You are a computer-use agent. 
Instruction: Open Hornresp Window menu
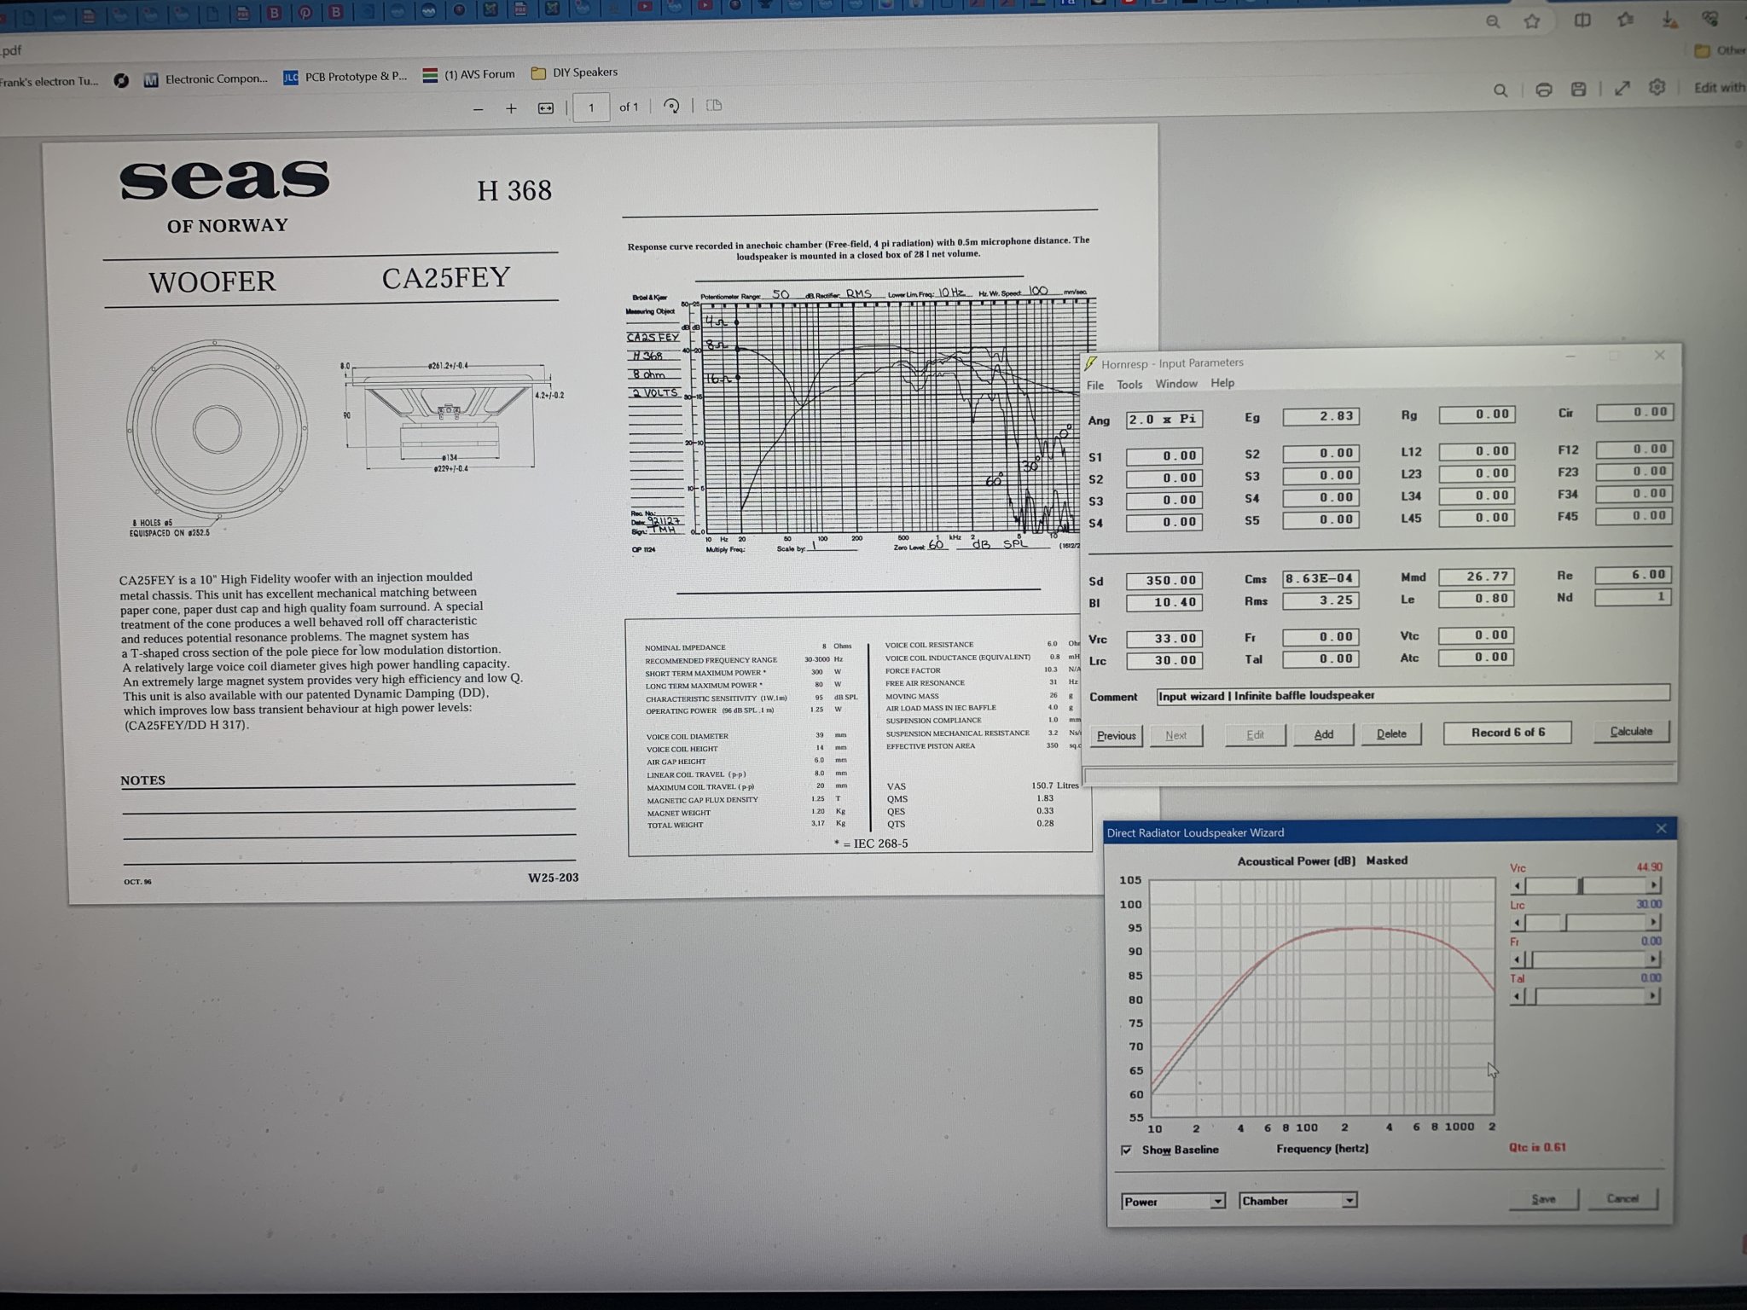pyautogui.click(x=1176, y=384)
